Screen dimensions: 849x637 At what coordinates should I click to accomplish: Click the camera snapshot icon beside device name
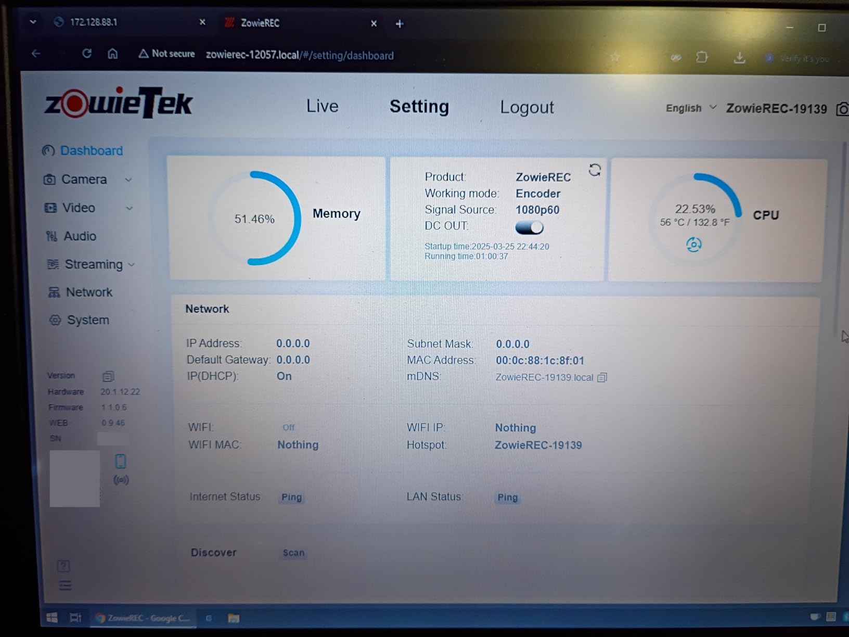pyautogui.click(x=842, y=109)
